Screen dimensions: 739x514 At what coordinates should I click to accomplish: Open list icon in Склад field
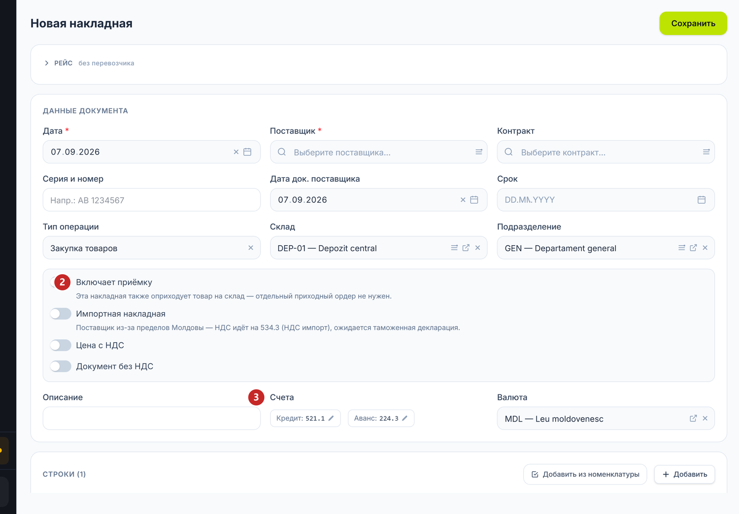[x=454, y=248]
